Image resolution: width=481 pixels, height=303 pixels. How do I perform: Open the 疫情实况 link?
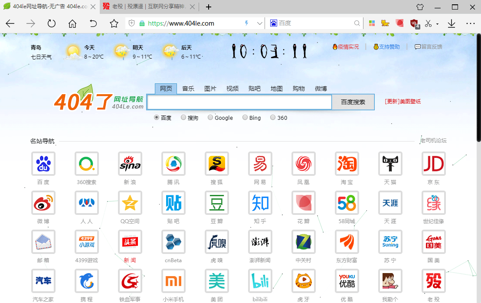(346, 46)
